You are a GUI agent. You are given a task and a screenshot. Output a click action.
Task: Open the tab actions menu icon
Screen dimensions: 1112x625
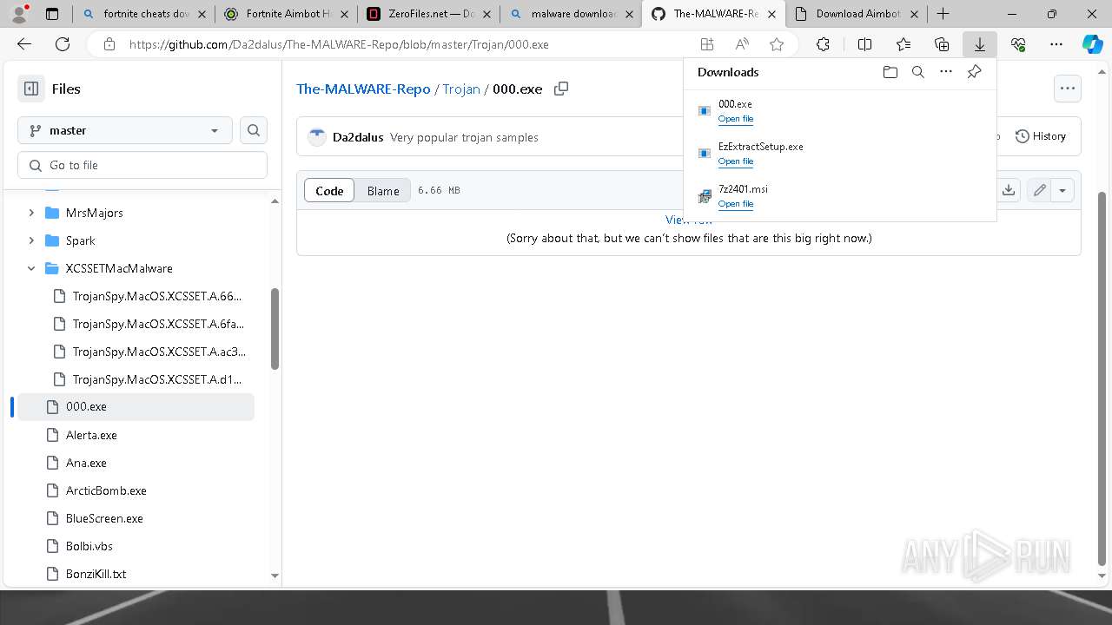(x=52, y=13)
